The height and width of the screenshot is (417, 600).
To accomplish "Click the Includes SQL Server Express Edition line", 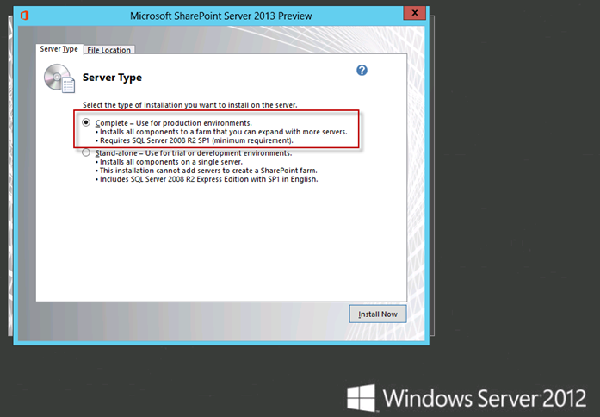I will coord(207,179).
